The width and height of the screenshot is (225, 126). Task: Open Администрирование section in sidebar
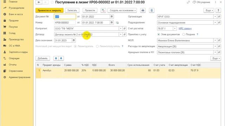(x=20, y=77)
